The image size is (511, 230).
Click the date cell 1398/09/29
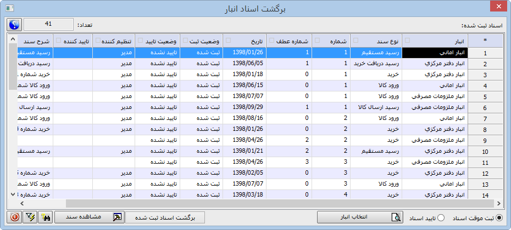pyautogui.click(x=245, y=107)
